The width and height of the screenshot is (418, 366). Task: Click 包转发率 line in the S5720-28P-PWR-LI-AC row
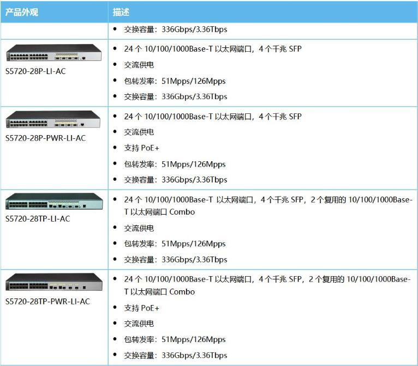coord(175,164)
